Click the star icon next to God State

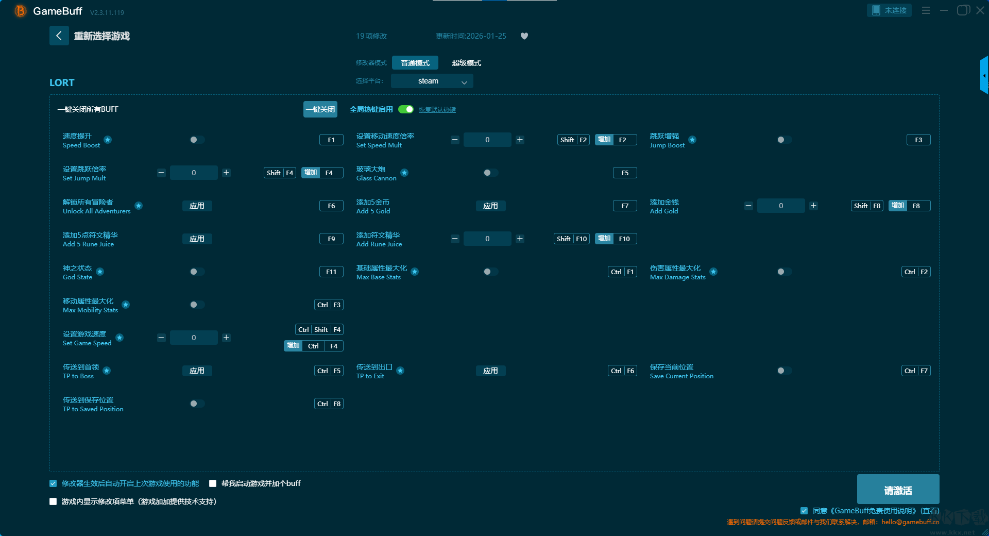click(x=100, y=272)
